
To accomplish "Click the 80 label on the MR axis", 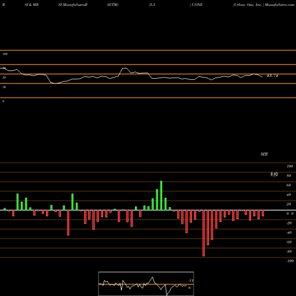I will (x=289, y=176).
